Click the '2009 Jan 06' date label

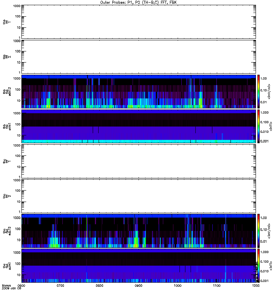tap(11, 289)
